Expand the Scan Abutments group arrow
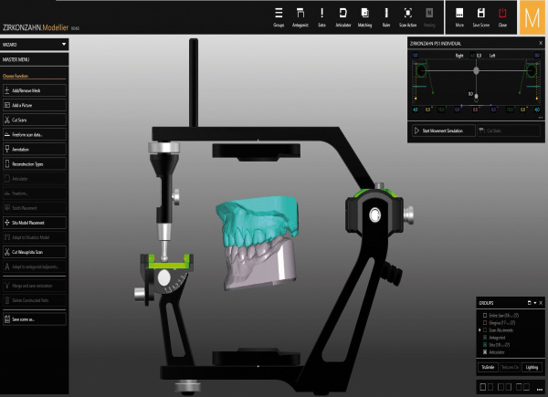Viewport: 548px width, 397px height. click(x=479, y=330)
